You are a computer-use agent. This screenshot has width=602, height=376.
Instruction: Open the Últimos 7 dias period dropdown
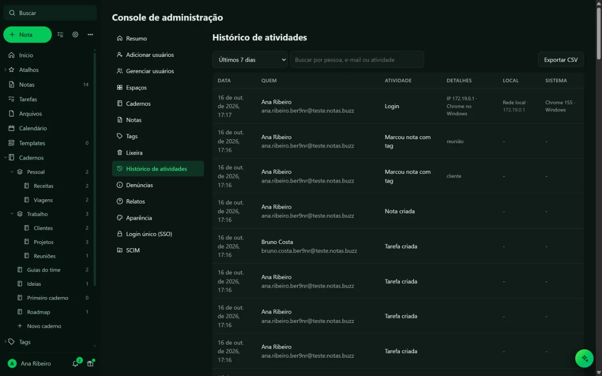[250, 60]
